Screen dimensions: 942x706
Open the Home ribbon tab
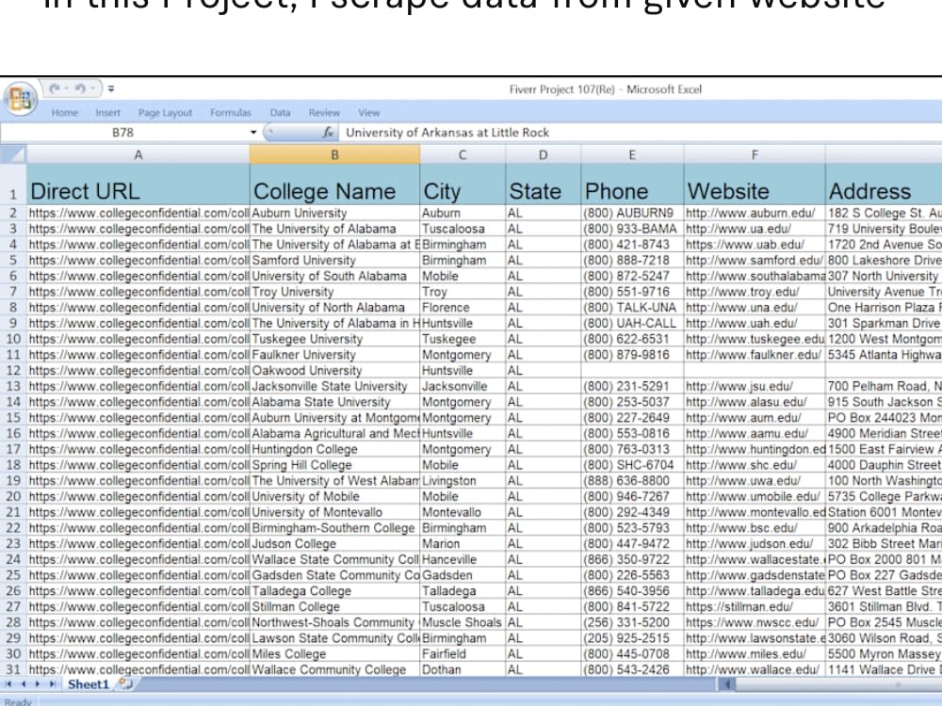tap(65, 112)
